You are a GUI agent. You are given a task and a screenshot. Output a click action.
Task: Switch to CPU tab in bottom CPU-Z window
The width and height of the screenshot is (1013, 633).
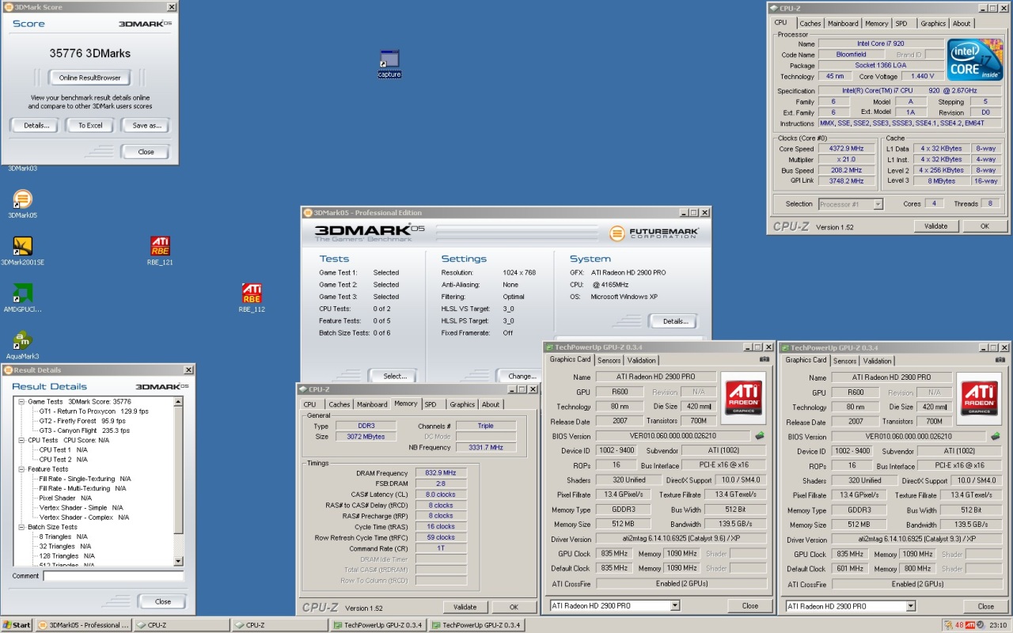coord(309,404)
